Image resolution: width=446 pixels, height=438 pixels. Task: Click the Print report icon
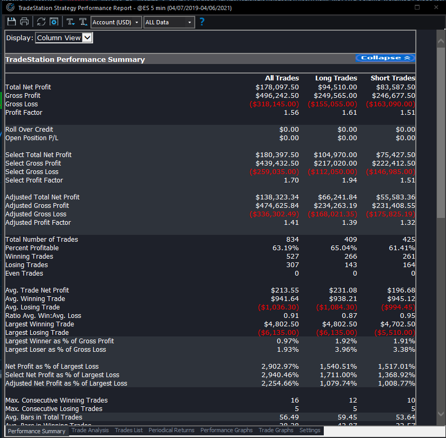[x=24, y=22]
